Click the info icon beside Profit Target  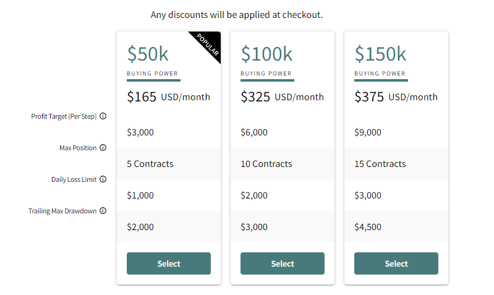(103, 116)
